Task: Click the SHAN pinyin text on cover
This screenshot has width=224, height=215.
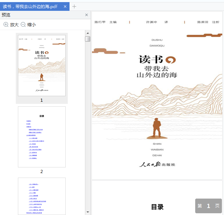Action: [x=157, y=144]
